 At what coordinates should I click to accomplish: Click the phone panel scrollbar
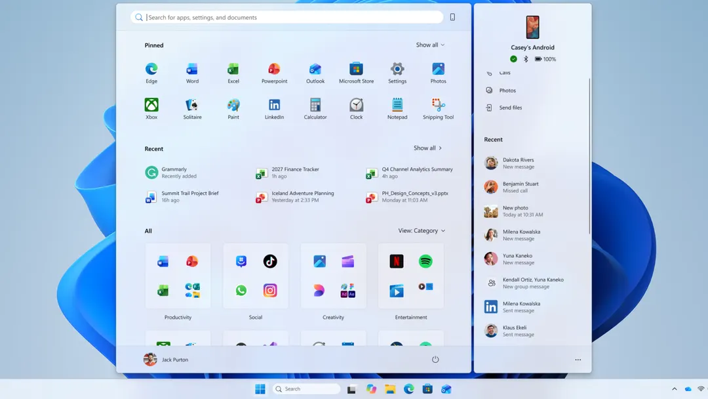coord(589,156)
